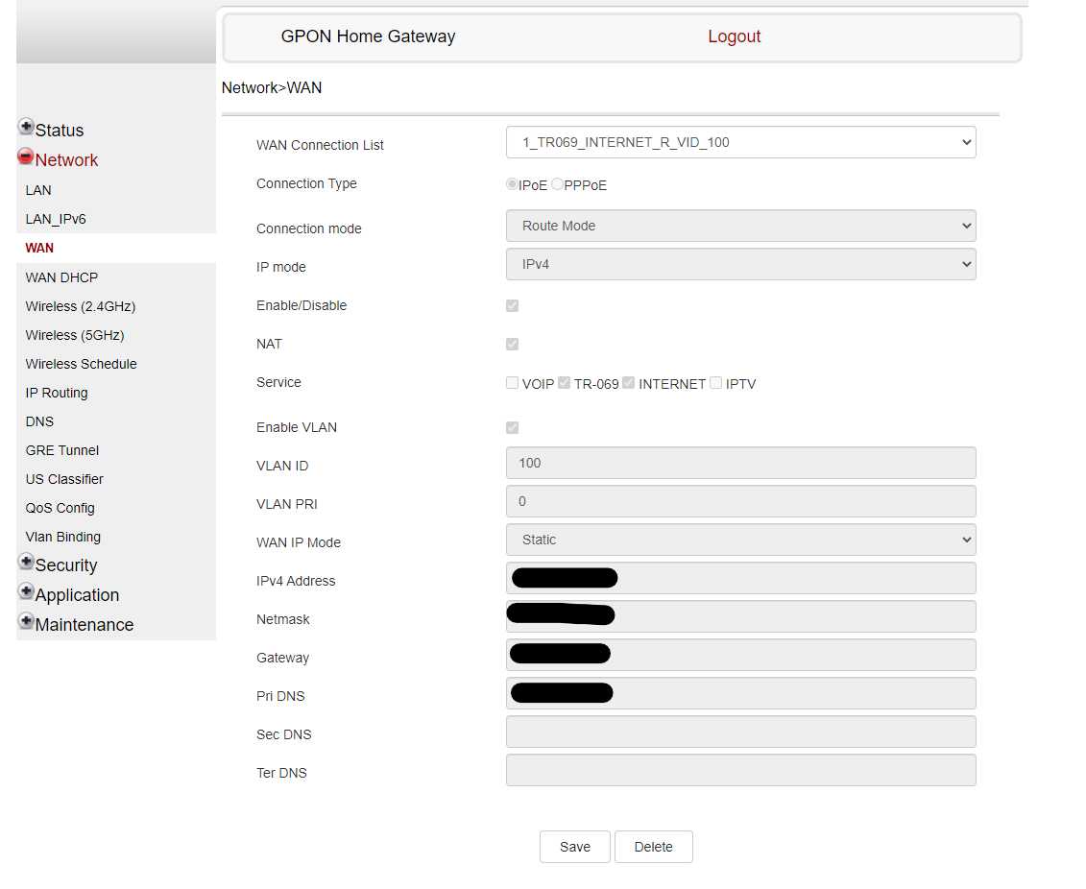Click the VLAN PRI field
The width and height of the screenshot is (1086, 889).
[x=741, y=501]
